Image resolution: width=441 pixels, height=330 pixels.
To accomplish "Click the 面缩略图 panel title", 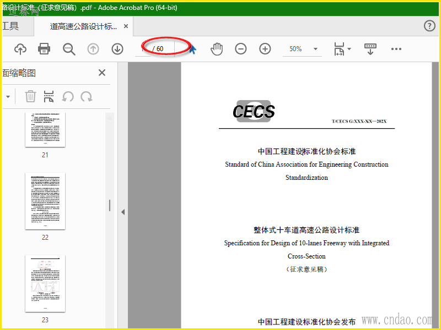I will tap(19, 73).
